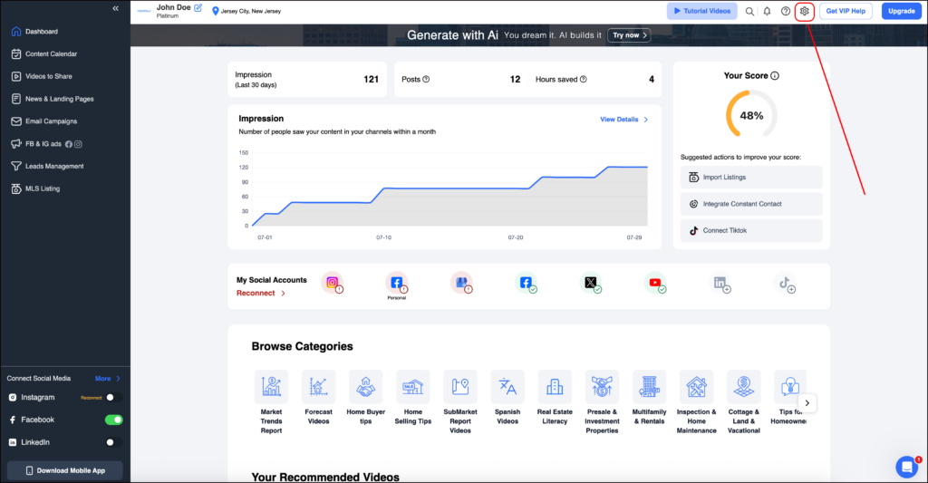This screenshot has height=483, width=928.
Task: Click the 48% score progress ring
Action: (x=751, y=115)
